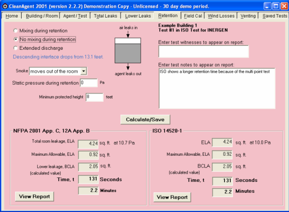Click the Minimum protected height field
The width and height of the screenshot is (289, 212).
pyautogui.click(x=94, y=97)
